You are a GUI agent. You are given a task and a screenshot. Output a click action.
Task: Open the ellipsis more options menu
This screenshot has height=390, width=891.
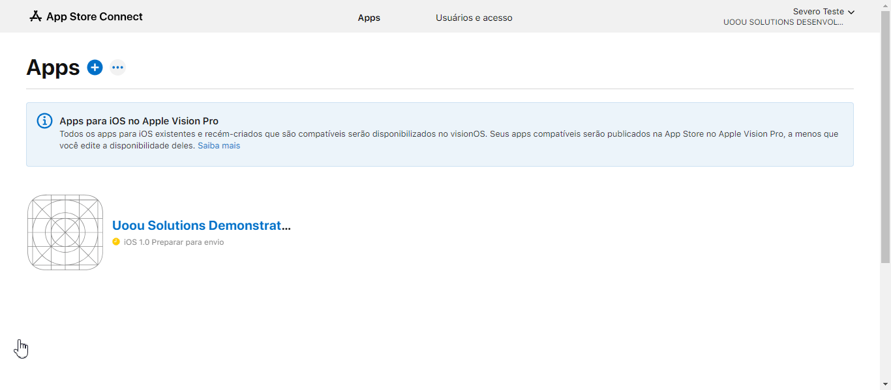click(117, 67)
